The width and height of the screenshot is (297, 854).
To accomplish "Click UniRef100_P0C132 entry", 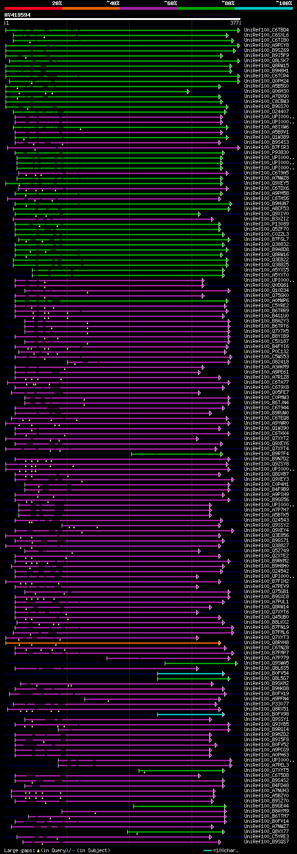I will pyautogui.click(x=266, y=352).
